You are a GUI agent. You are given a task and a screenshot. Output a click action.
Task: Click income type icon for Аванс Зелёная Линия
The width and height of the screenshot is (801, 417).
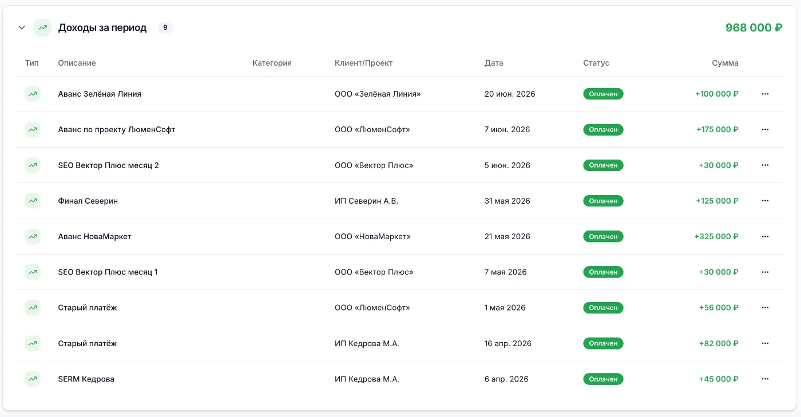[33, 94]
